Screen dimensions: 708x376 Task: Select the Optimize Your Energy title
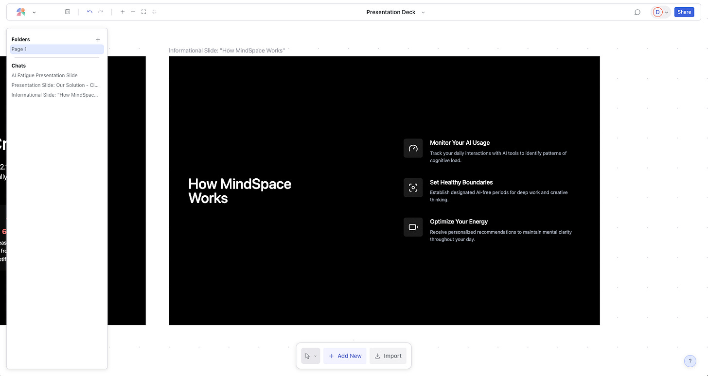[459, 222]
